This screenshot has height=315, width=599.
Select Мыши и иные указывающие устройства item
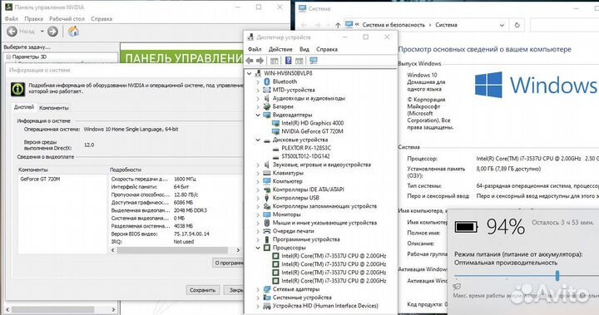324,223
